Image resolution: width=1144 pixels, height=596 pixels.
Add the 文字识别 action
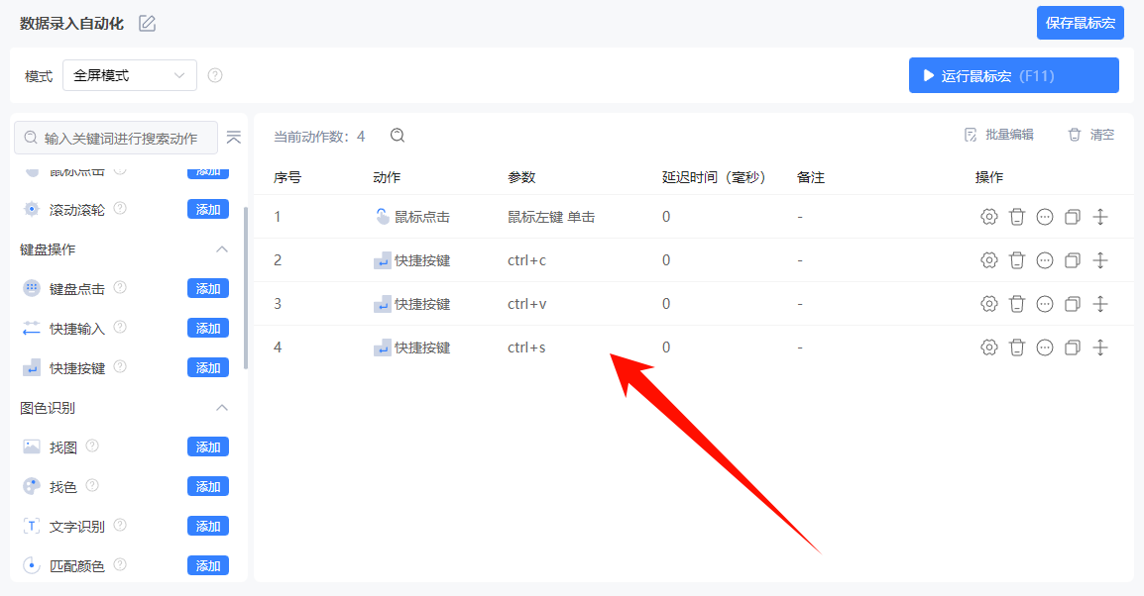208,526
